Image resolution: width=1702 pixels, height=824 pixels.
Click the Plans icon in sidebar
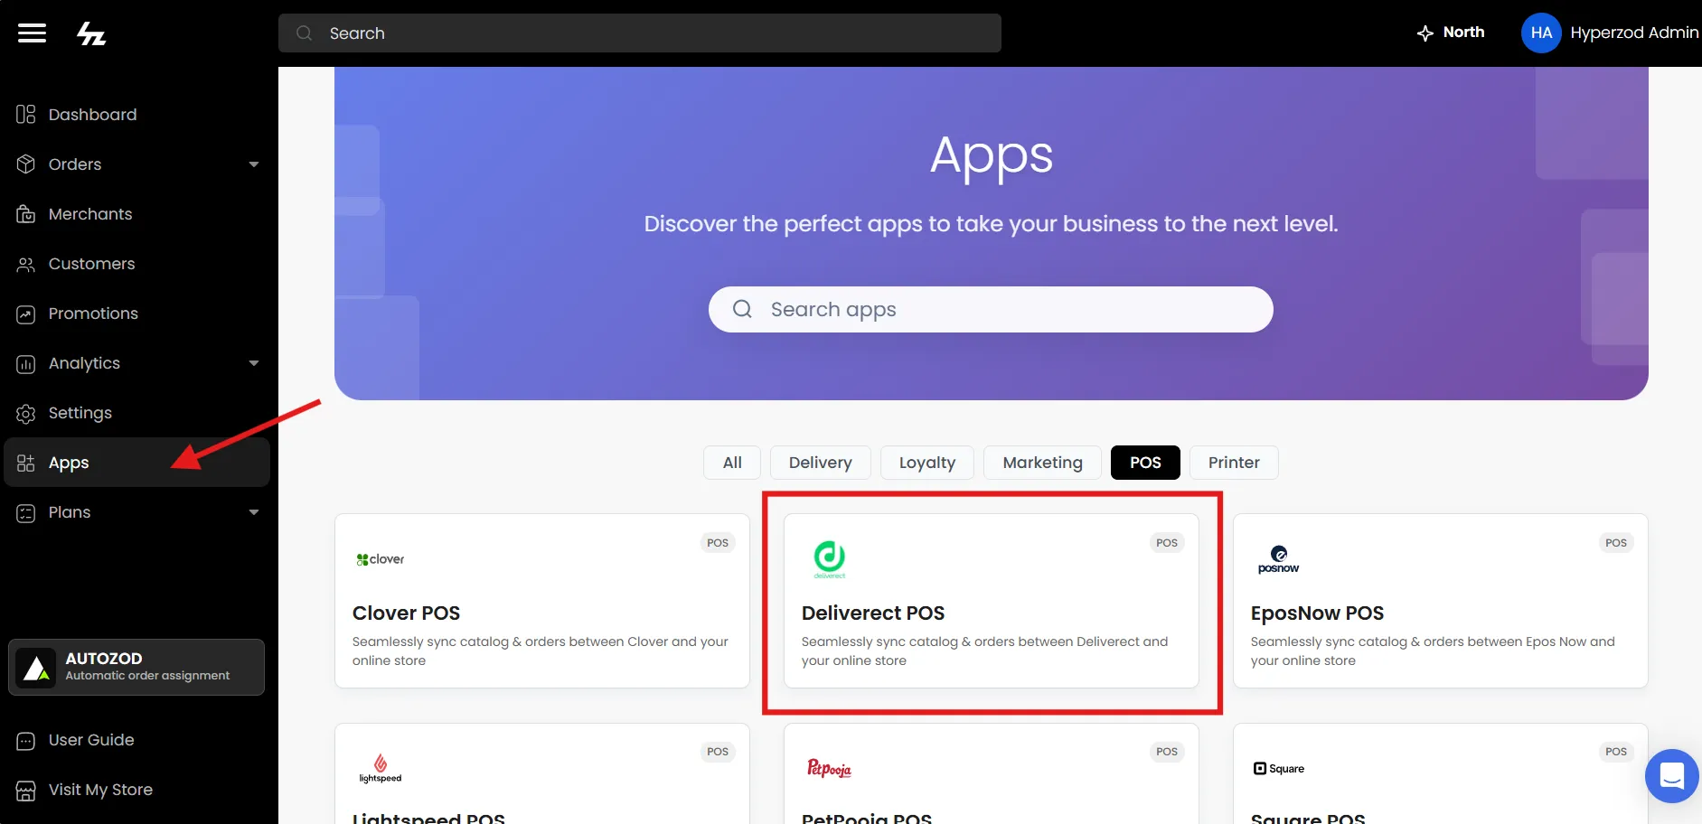[x=26, y=512]
